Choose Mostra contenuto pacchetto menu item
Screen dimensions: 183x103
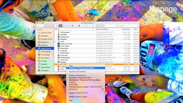pos(85,68)
